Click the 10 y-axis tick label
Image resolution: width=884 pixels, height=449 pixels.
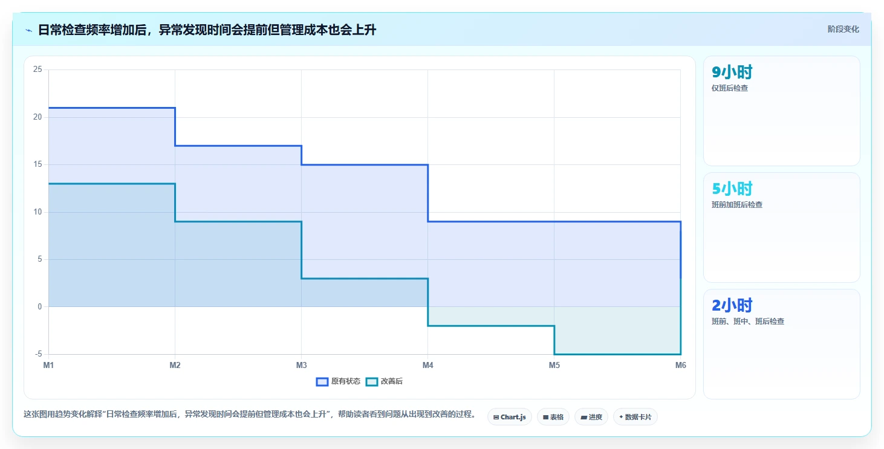click(x=37, y=212)
